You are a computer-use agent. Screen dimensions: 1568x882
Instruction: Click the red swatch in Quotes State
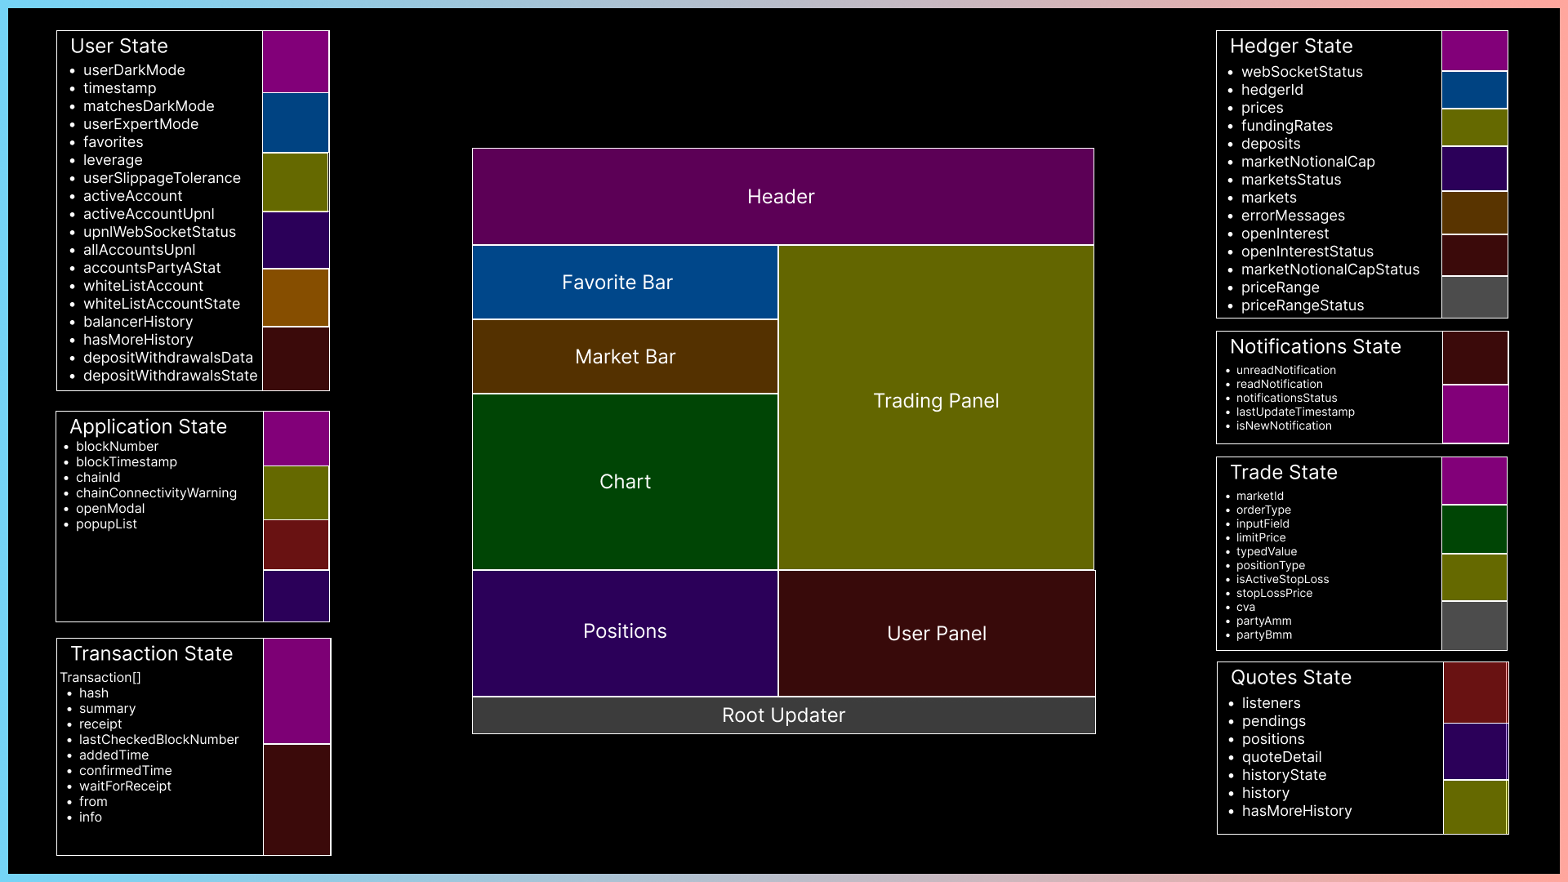pyautogui.click(x=1475, y=693)
